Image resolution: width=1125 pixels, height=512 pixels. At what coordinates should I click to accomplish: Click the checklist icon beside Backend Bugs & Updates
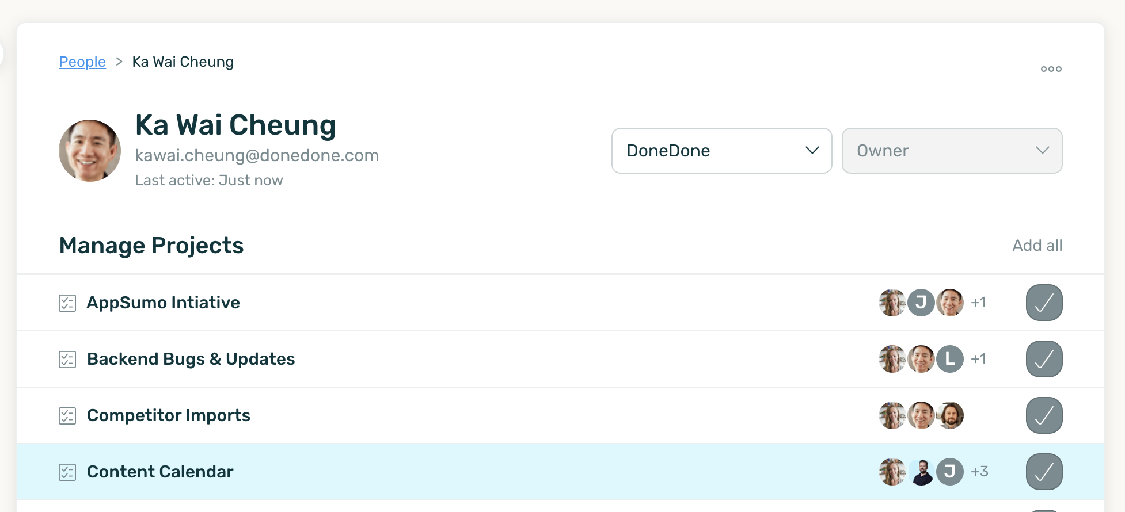tap(67, 360)
